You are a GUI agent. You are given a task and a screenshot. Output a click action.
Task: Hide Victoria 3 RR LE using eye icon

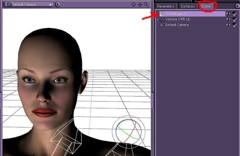(228, 19)
